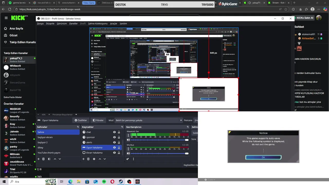Click OK in the Notice dialog

pyautogui.click(x=263, y=157)
